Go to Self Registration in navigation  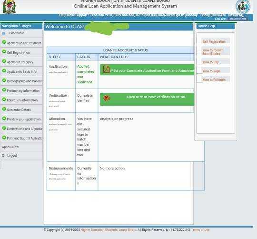click(x=18, y=53)
